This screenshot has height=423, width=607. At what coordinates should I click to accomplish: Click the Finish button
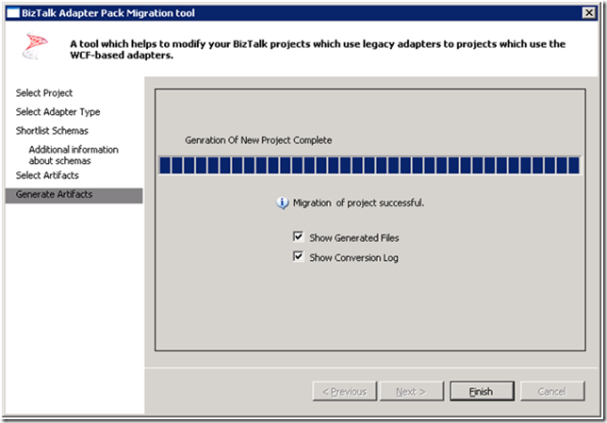pos(482,391)
